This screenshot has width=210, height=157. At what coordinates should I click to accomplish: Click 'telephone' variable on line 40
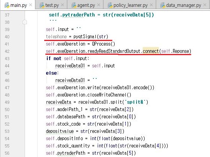pos(56,36)
